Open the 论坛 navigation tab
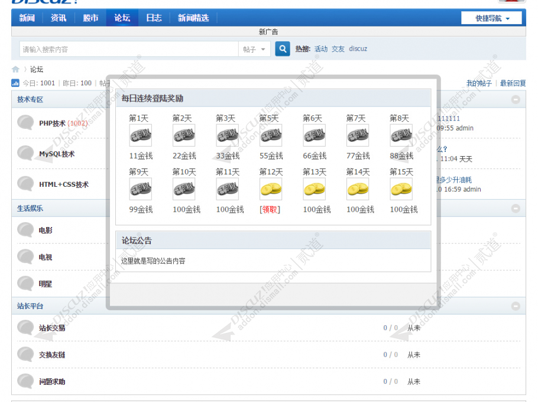 tap(122, 18)
